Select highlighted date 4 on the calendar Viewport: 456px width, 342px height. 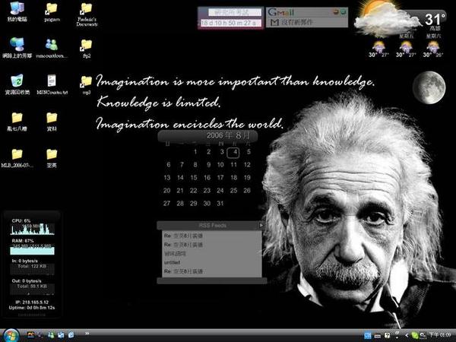click(233, 152)
